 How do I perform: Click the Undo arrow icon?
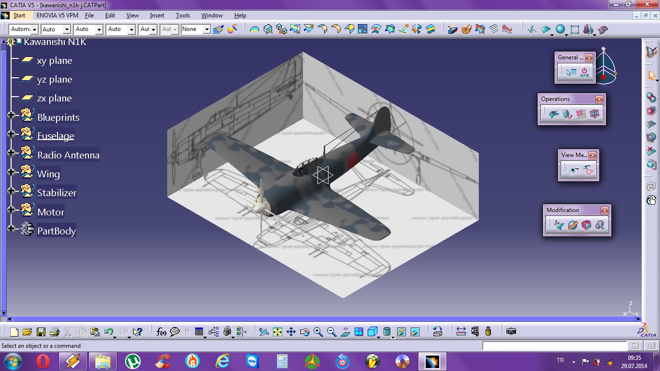108,332
